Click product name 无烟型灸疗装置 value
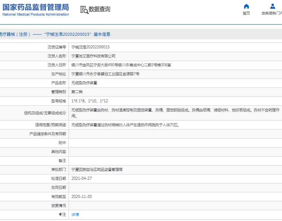282x221 pixels. tap(84, 83)
